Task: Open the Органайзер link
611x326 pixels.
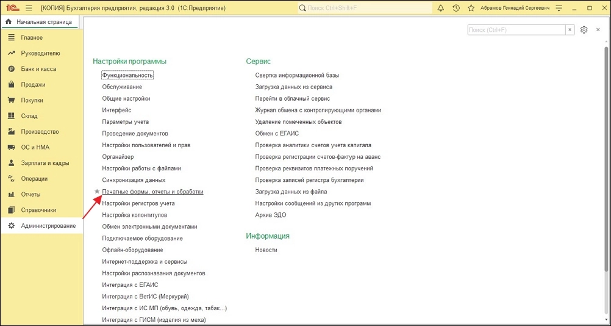Action: pos(118,157)
